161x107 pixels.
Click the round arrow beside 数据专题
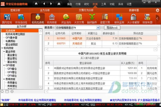click(158, 10)
